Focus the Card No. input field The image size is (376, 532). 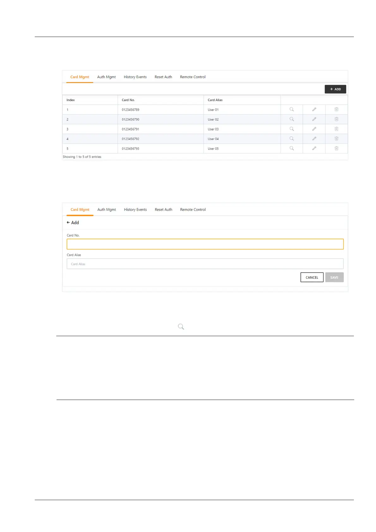coord(205,244)
